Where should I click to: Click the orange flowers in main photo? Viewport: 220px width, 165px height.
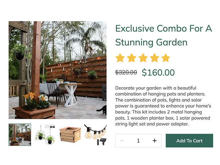pyautogui.click(x=29, y=96)
